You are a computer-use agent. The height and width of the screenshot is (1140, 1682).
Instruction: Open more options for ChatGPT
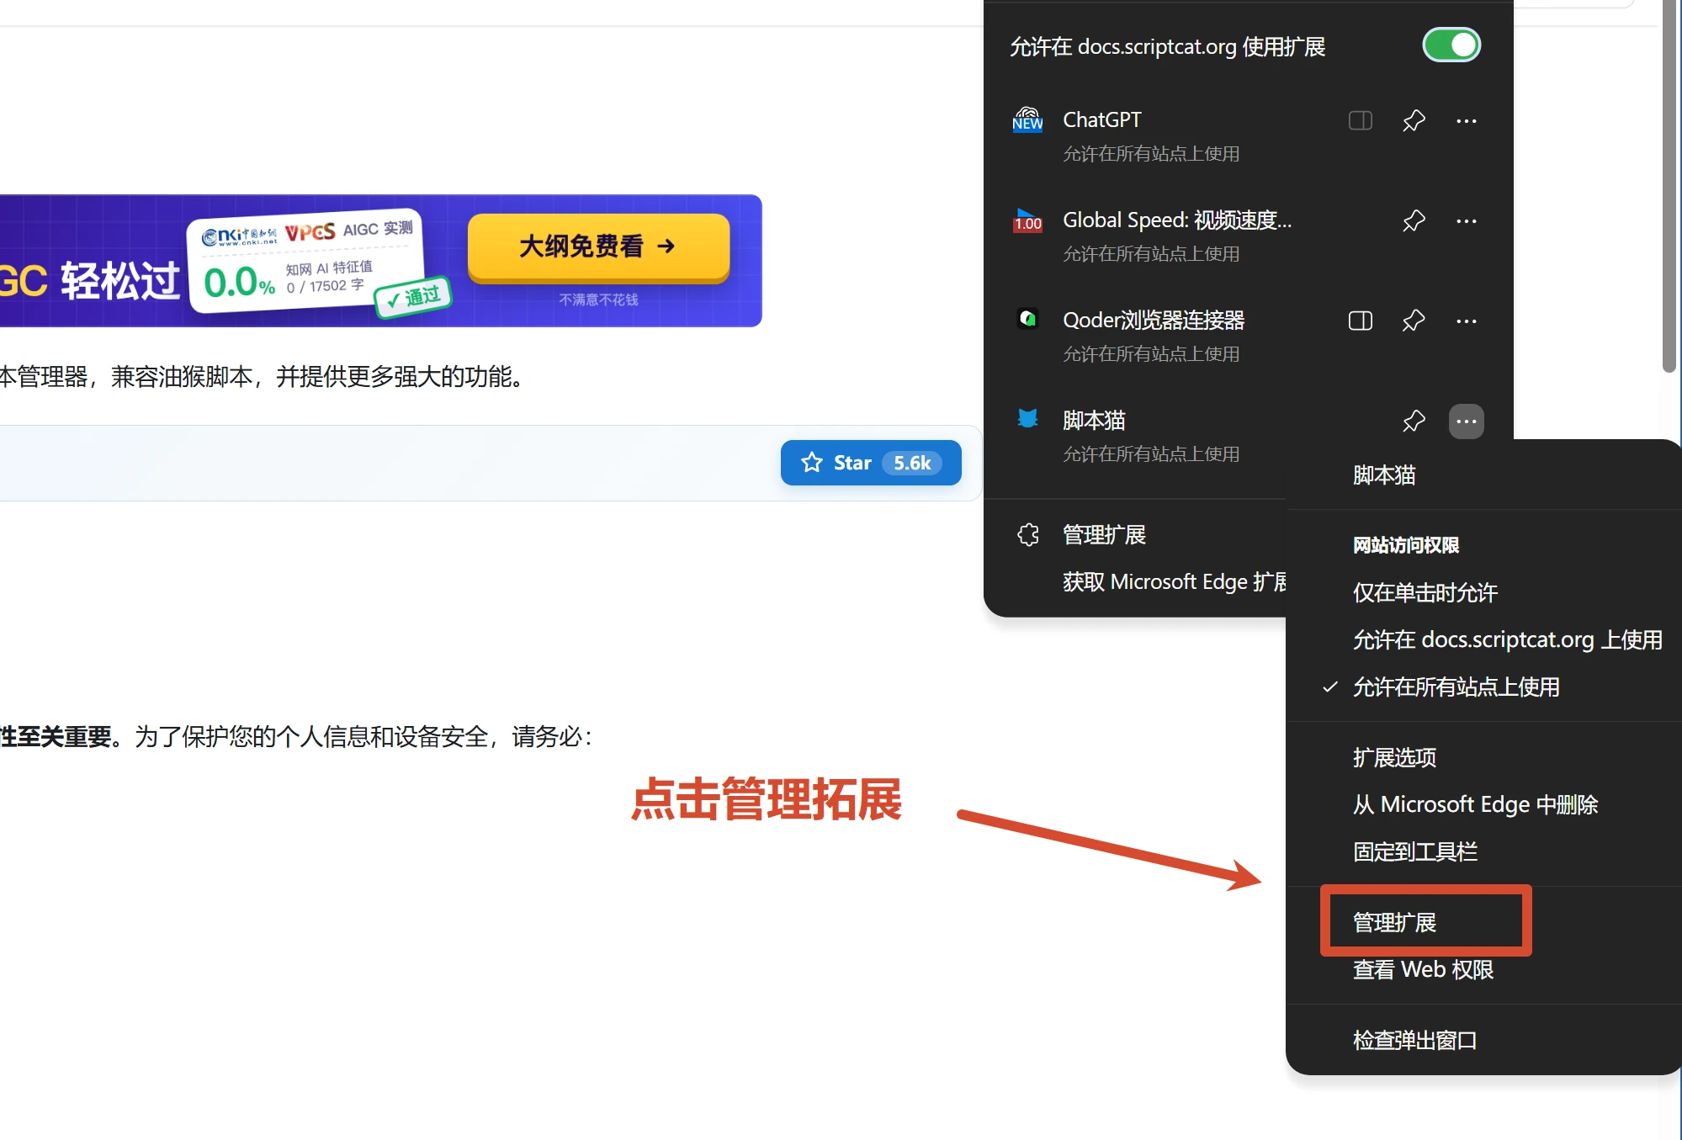(1466, 120)
